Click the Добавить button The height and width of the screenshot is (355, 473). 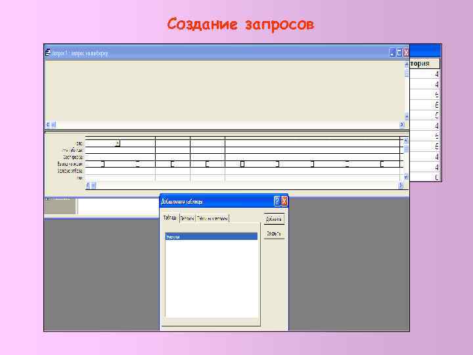pyautogui.click(x=274, y=220)
